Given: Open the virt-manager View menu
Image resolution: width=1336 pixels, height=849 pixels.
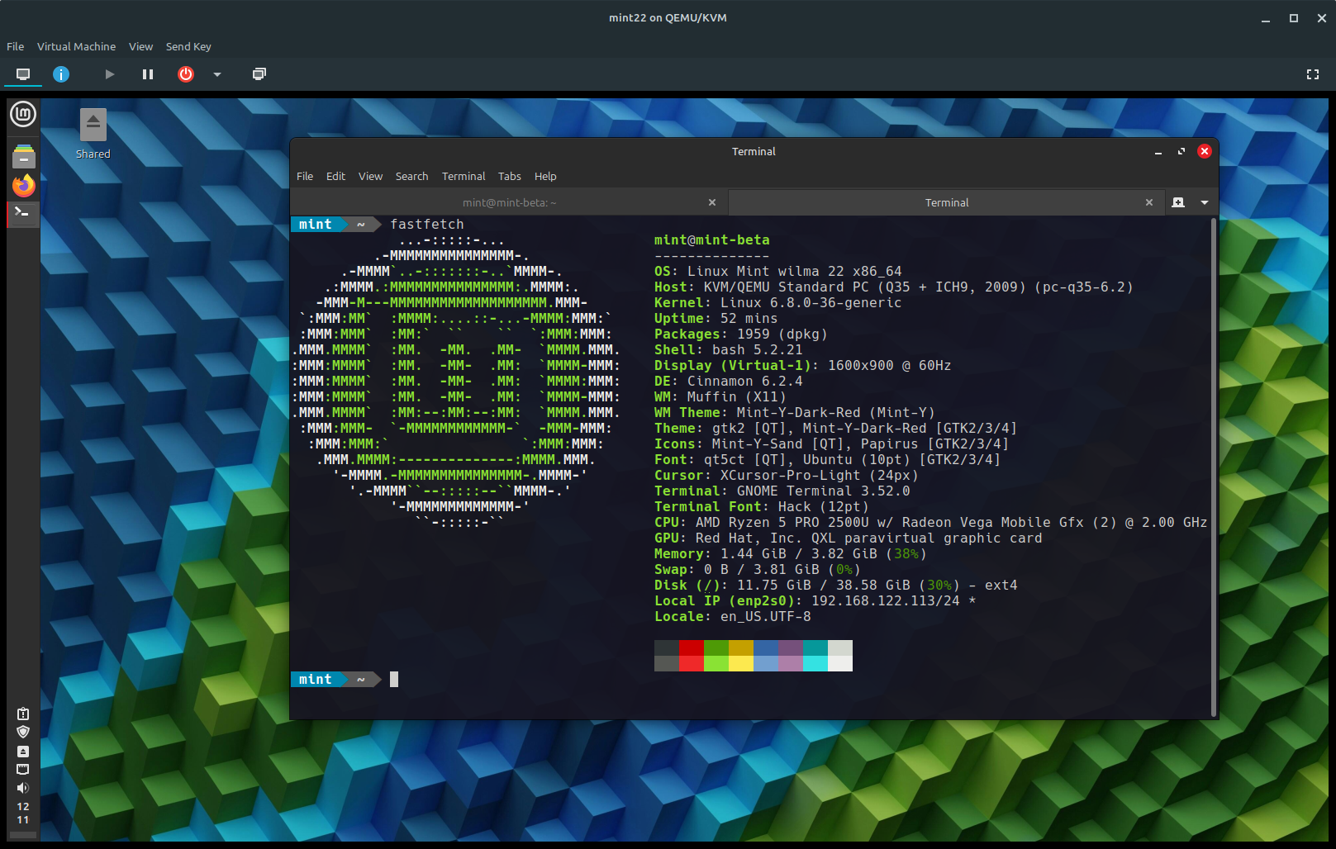Looking at the screenshot, I should [x=140, y=46].
